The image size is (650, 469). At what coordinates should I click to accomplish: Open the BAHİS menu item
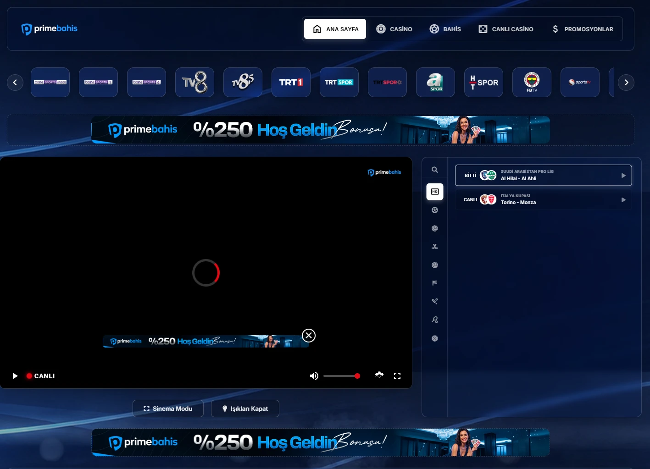445,29
